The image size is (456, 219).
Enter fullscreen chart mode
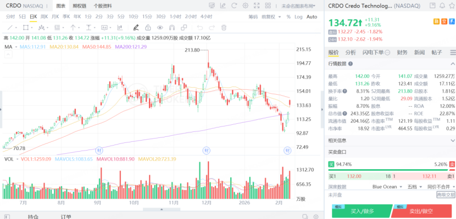[x=257, y=5]
